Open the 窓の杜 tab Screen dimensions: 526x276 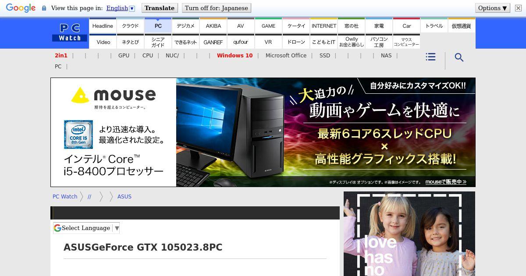351,25
